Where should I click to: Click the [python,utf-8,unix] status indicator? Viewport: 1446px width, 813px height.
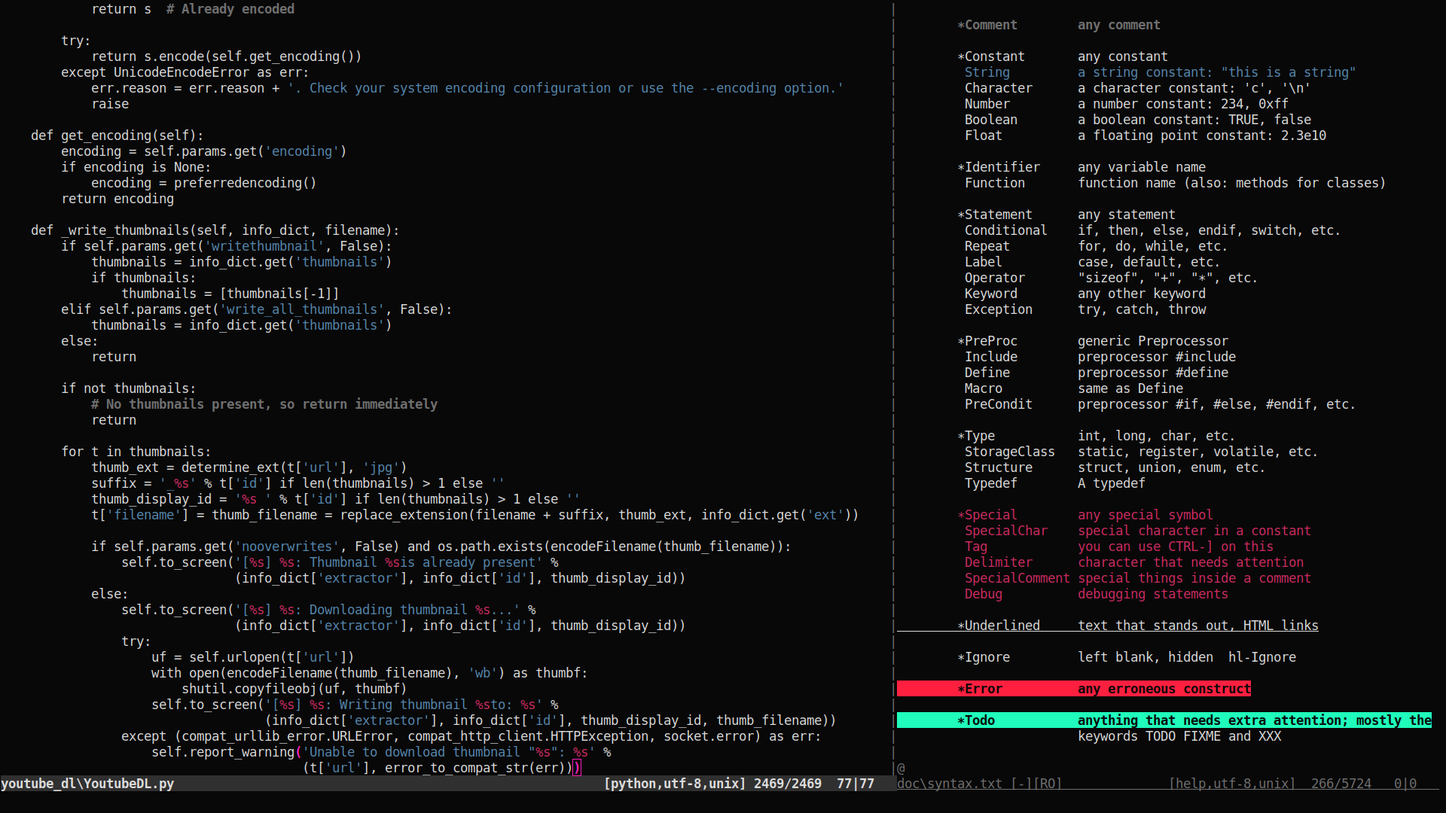[674, 784]
